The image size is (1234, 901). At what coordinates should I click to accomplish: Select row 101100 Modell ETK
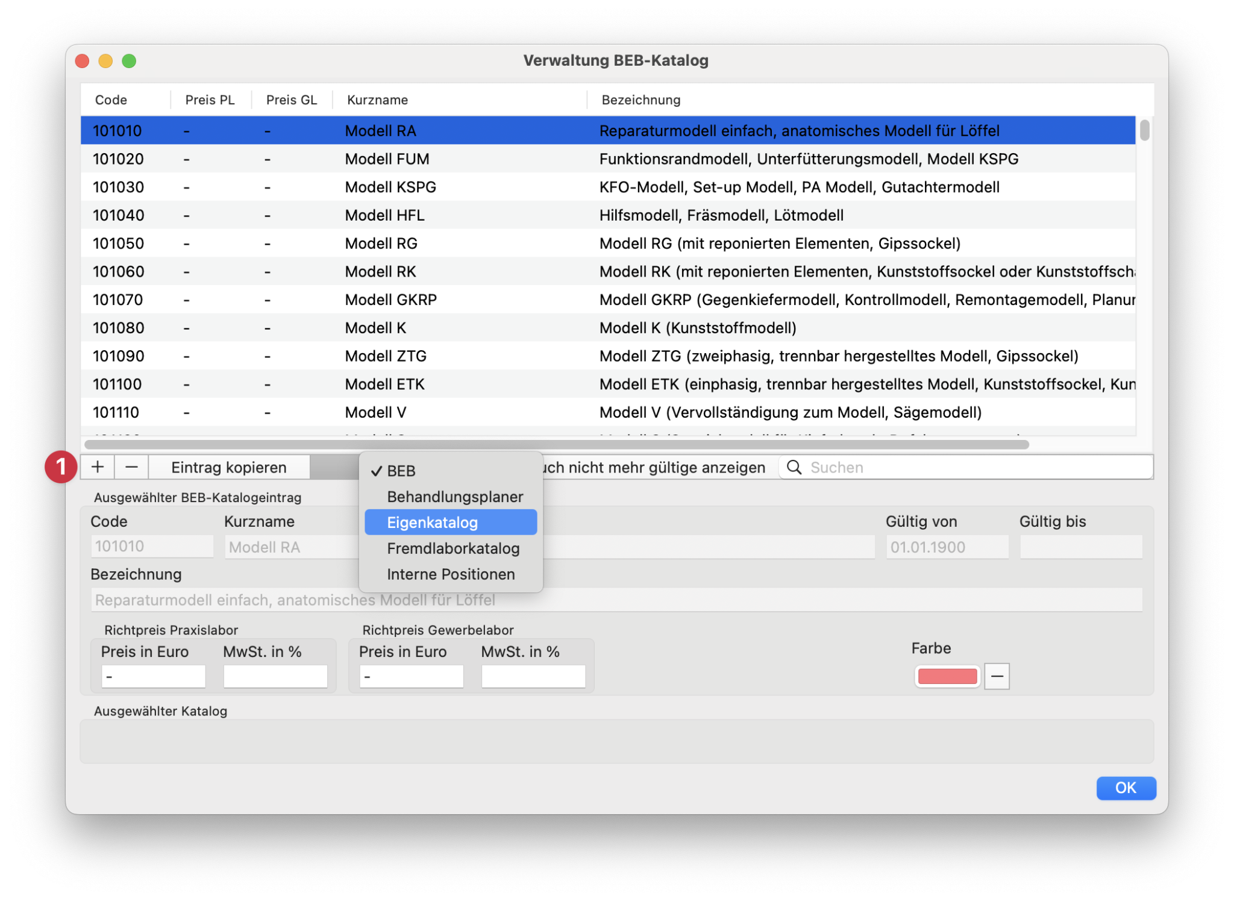point(608,384)
